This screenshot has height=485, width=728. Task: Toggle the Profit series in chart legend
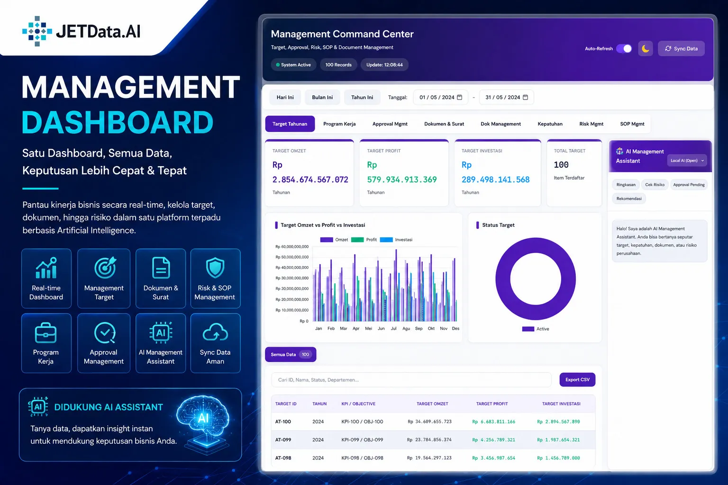pos(364,240)
